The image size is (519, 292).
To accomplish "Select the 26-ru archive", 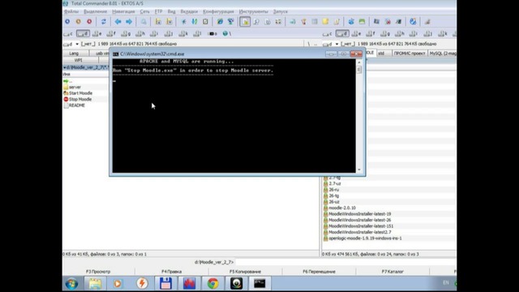I will [333, 190].
